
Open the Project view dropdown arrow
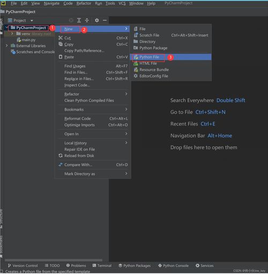[32, 21]
